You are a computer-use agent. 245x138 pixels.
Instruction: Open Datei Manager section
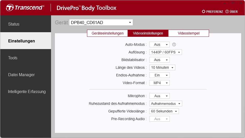click(26, 75)
